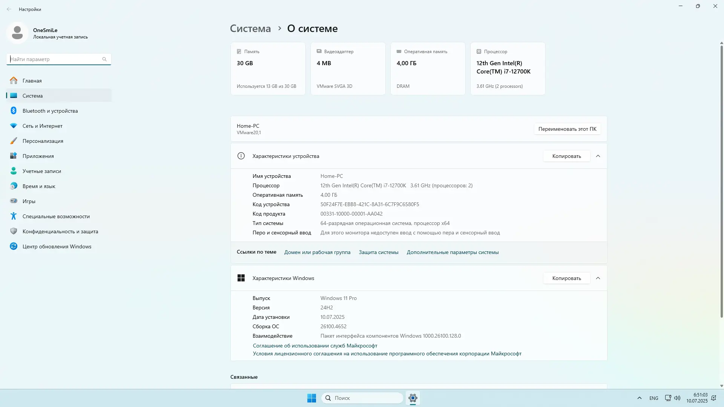Click the Privacy and security shield icon

(14, 231)
